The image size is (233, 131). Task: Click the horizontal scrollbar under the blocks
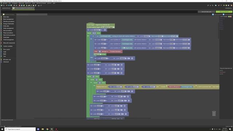coord(92,118)
